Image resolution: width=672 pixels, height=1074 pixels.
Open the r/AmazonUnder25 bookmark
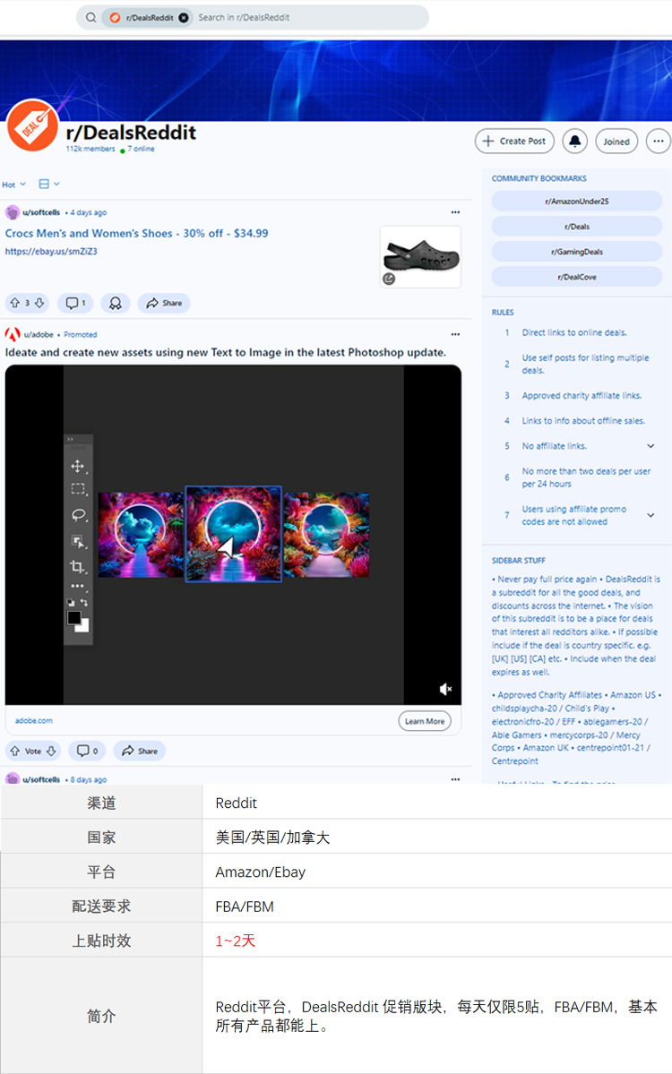[x=576, y=202]
